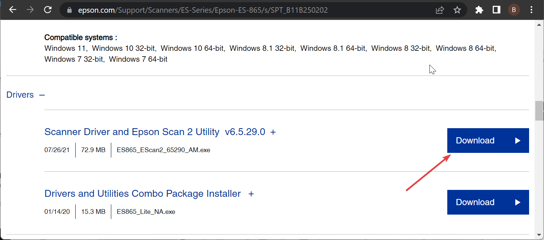Click the page vertical scrollbar thumb
The width and height of the screenshot is (544, 240).
tap(539, 111)
